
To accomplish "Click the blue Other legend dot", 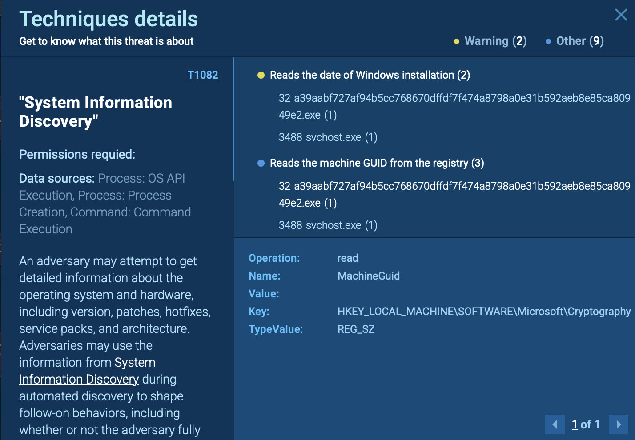I will point(548,41).
